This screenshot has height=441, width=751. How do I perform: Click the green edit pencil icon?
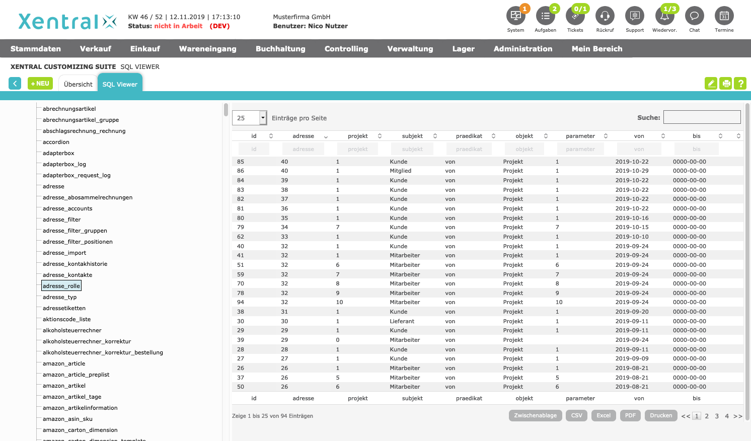coord(711,84)
